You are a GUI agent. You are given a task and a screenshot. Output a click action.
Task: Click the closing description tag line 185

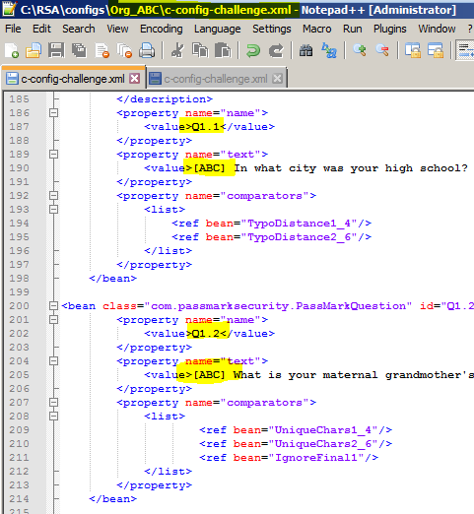[x=165, y=99]
